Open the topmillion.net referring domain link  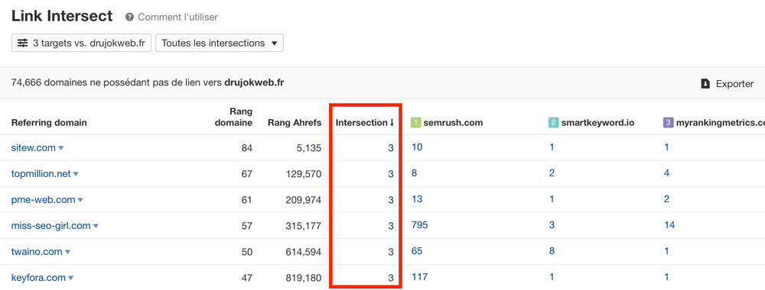pyautogui.click(x=41, y=174)
